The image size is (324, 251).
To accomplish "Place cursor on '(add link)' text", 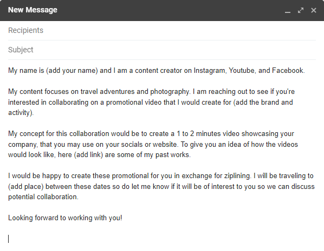I will click(x=88, y=155).
